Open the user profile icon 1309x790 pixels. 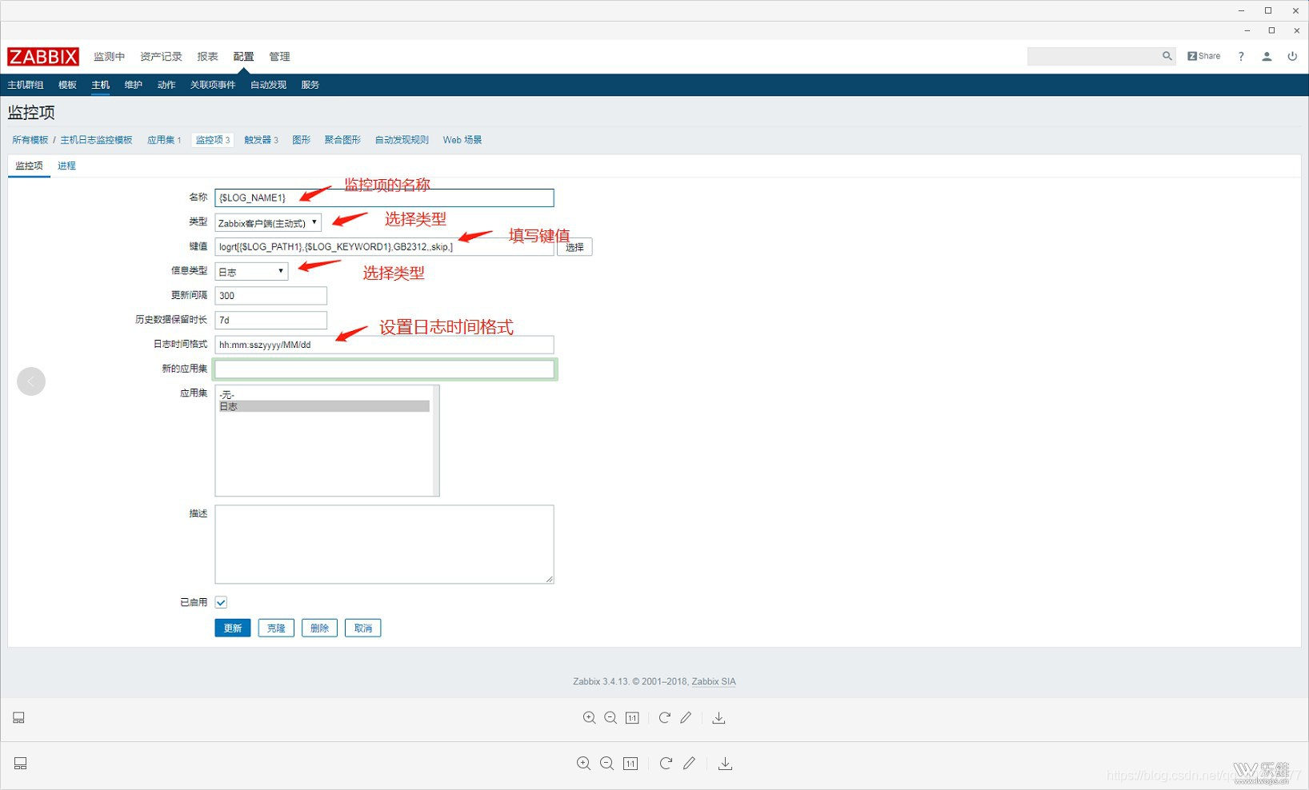tap(1267, 56)
